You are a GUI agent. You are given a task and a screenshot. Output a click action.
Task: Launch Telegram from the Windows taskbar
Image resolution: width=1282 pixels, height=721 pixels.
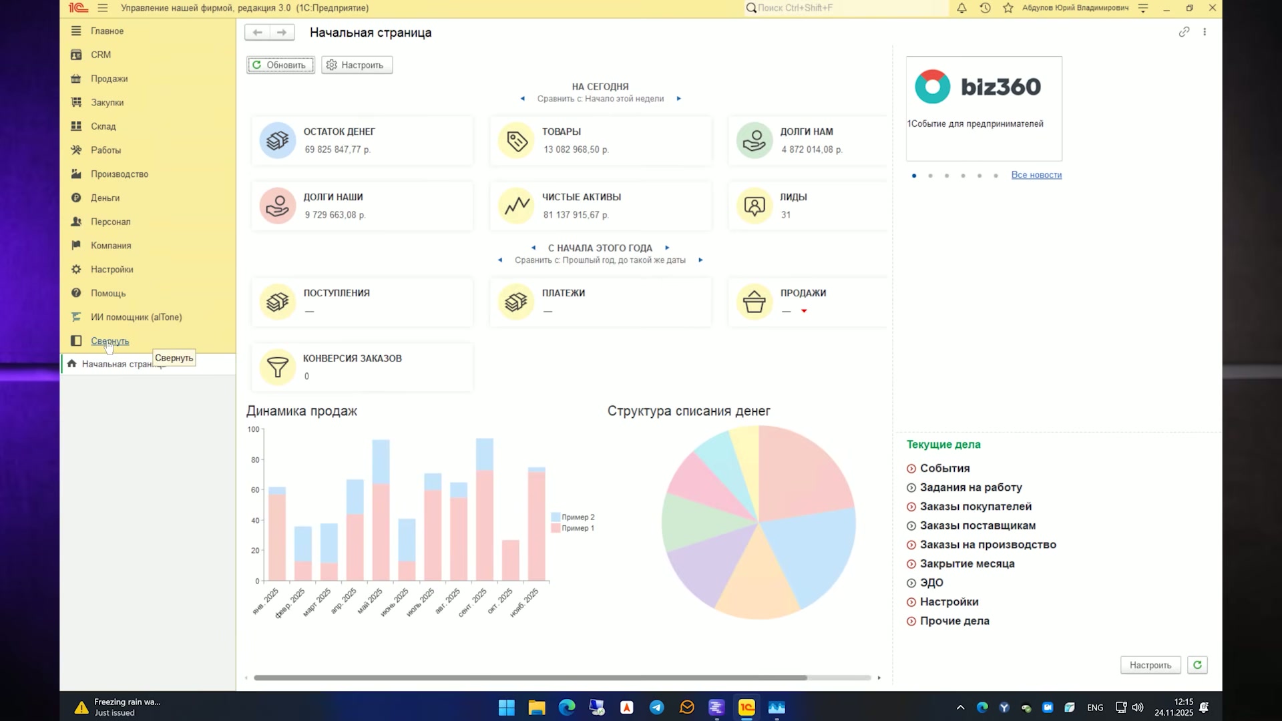pos(657,708)
